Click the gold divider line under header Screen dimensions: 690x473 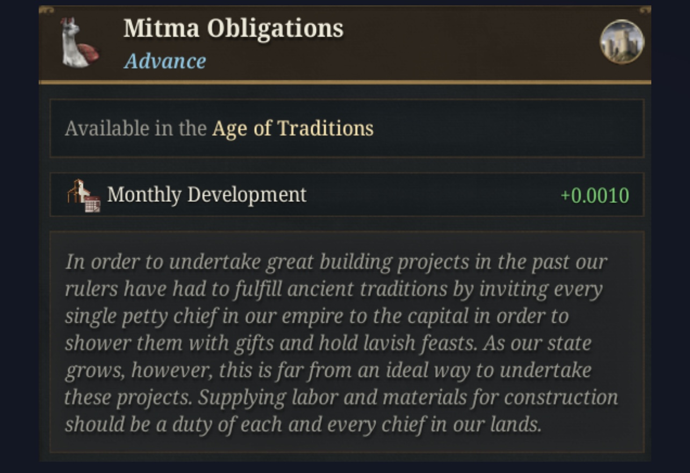point(345,83)
